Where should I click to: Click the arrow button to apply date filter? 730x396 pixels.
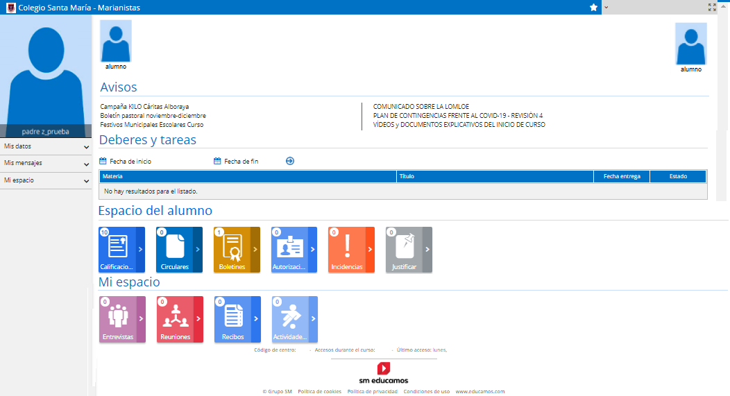tap(290, 161)
